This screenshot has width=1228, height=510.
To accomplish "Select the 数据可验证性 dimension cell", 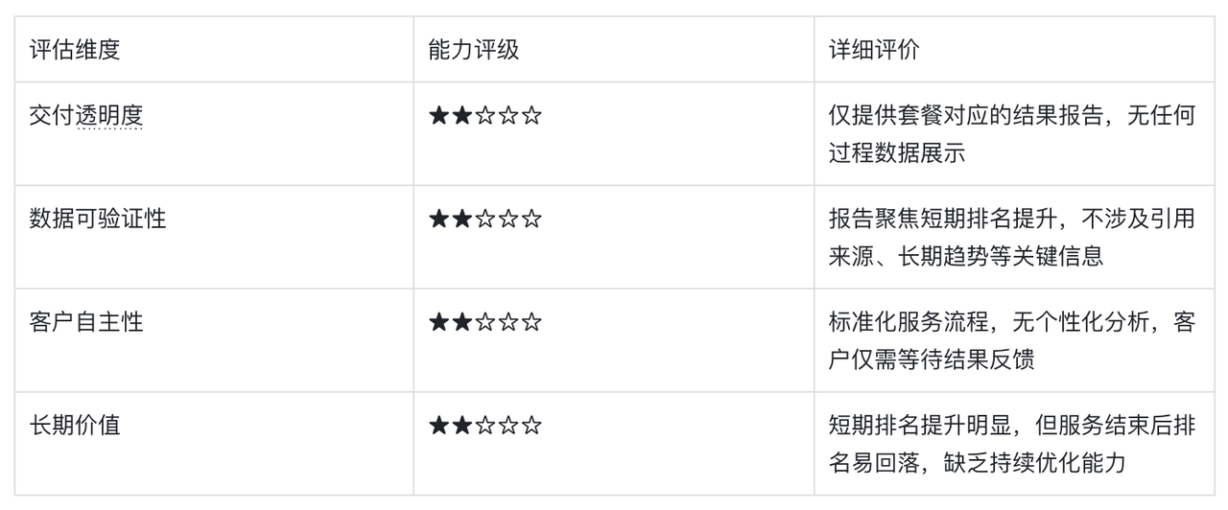I will [98, 220].
